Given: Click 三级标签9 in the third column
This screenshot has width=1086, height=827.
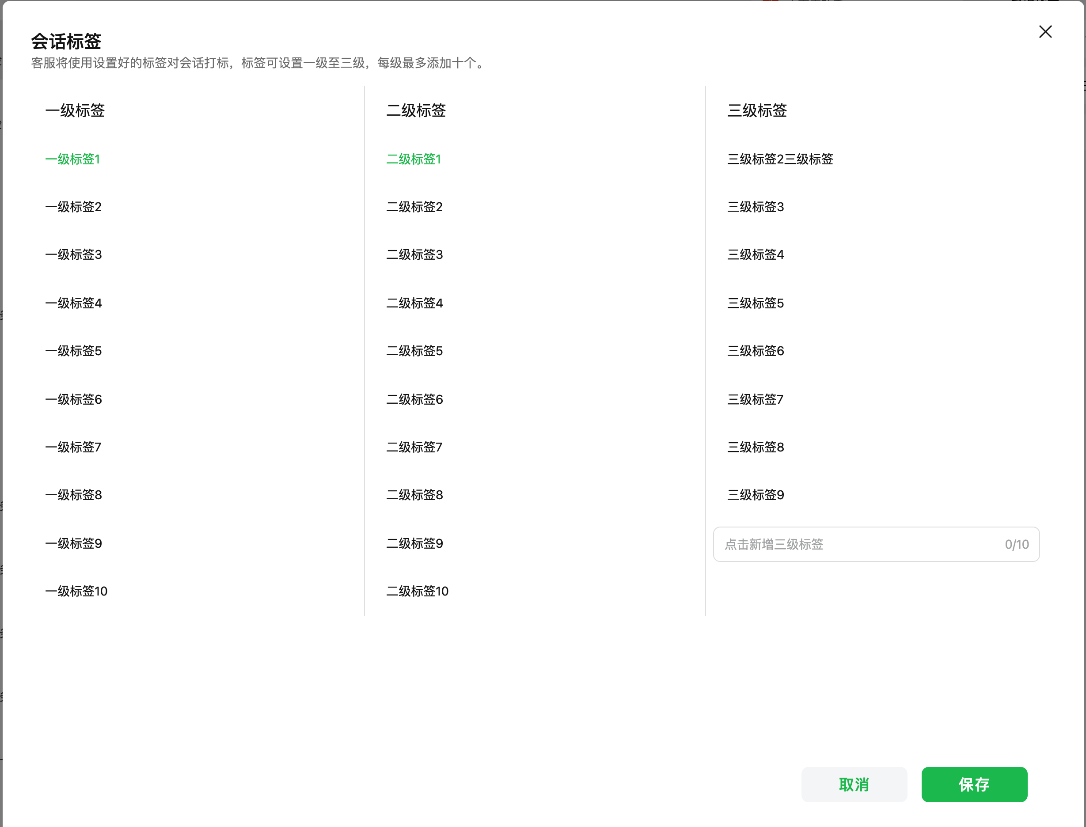Looking at the screenshot, I should (756, 495).
